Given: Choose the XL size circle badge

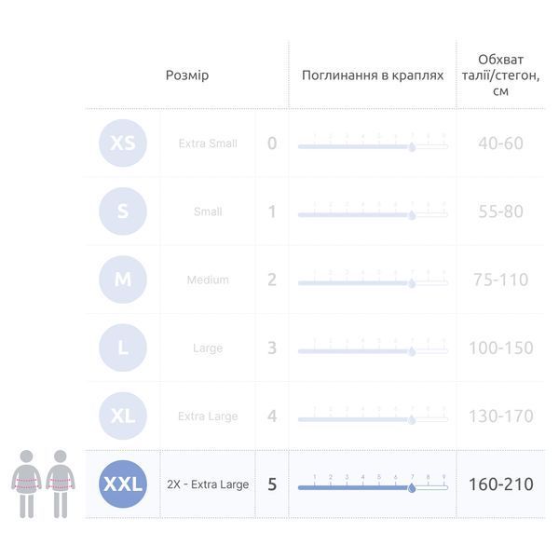Looking at the screenshot, I should tap(123, 416).
